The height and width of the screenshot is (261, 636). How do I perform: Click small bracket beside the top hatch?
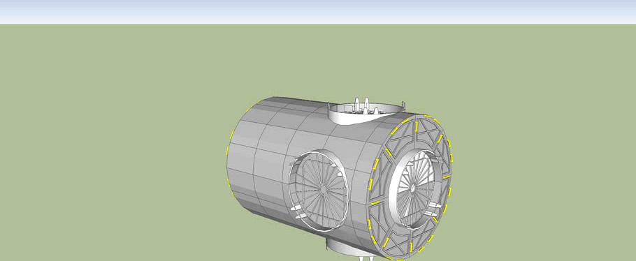click(402, 105)
